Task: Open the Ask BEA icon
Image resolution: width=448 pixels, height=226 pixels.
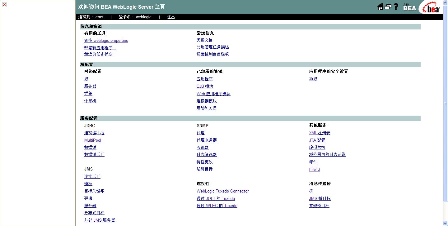Action: pos(409,7)
